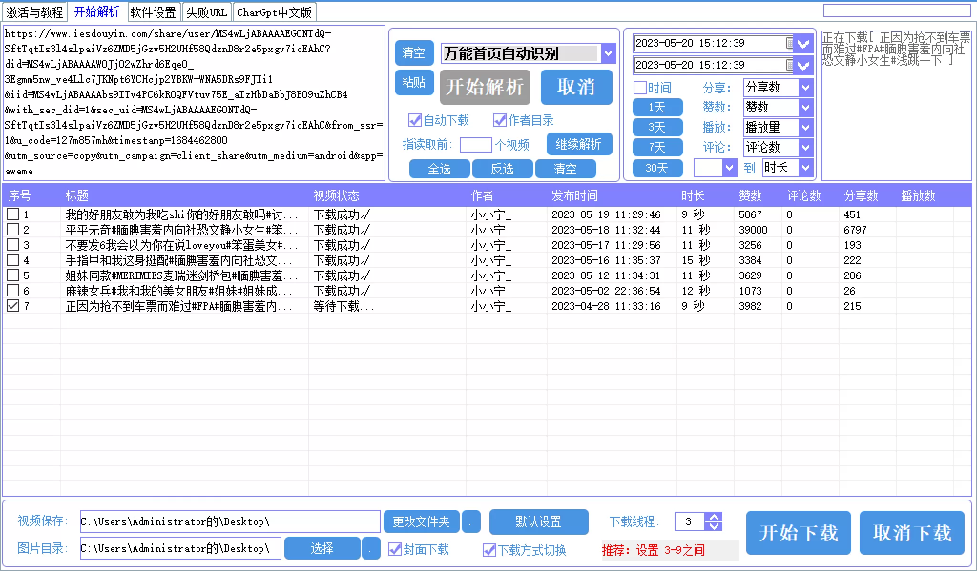Click the small dot button beside 更改文件夹

point(471,521)
